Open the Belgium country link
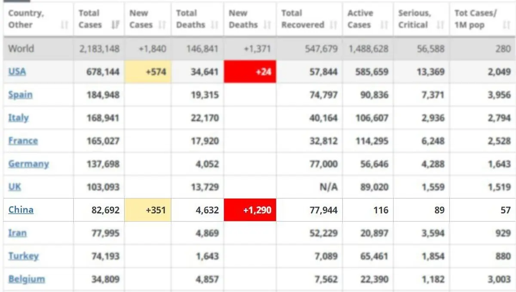This screenshot has height=292, width=516. [26, 279]
